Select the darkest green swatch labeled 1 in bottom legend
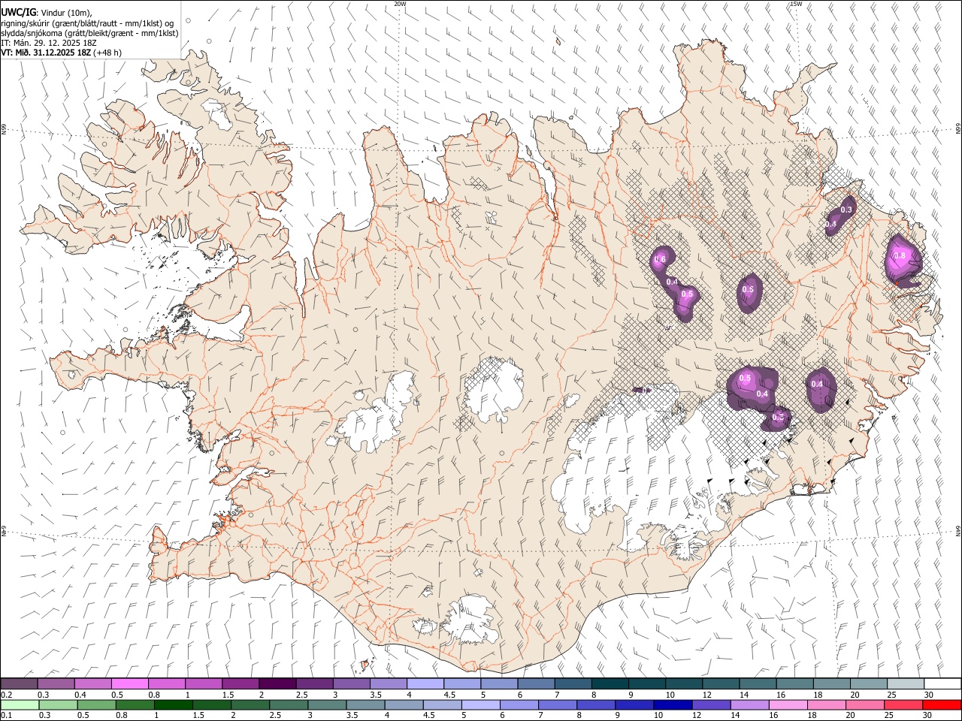Viewport: 962px width, 721px height. tap(173, 705)
